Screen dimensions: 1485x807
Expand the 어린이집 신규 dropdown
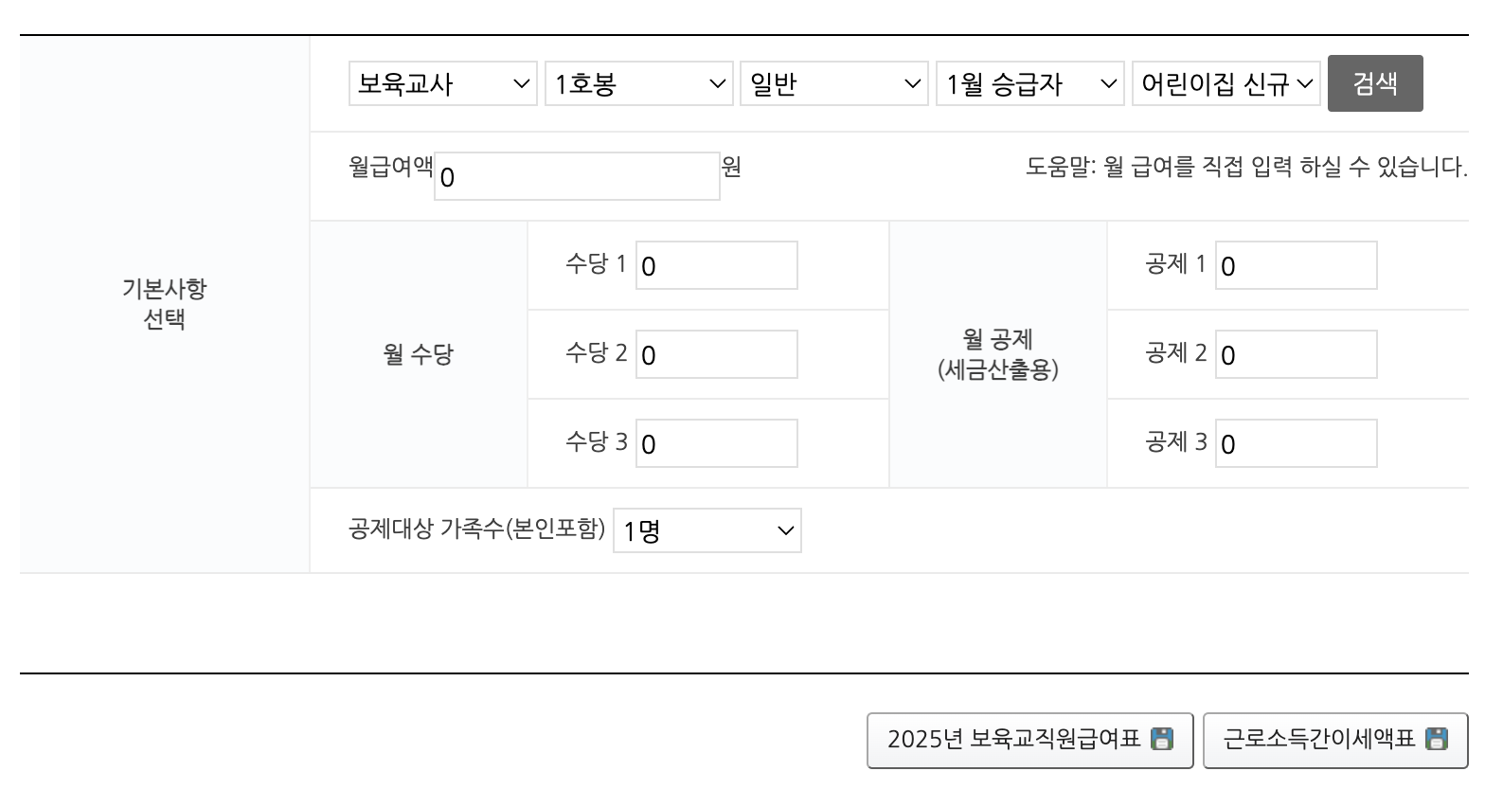coord(1225,83)
